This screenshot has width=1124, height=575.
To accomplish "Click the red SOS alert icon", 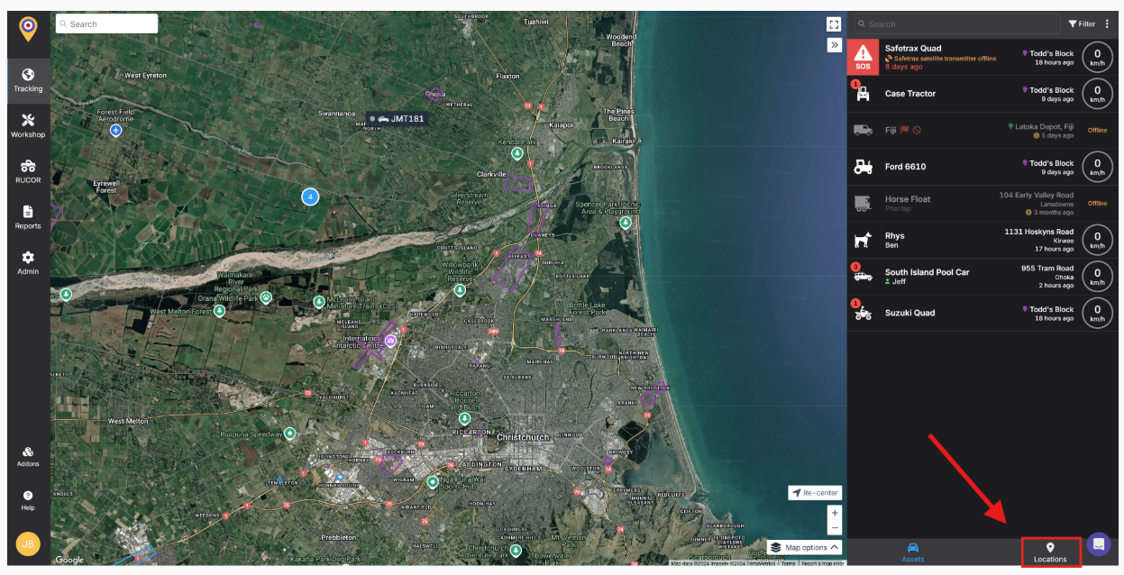I will 863,57.
